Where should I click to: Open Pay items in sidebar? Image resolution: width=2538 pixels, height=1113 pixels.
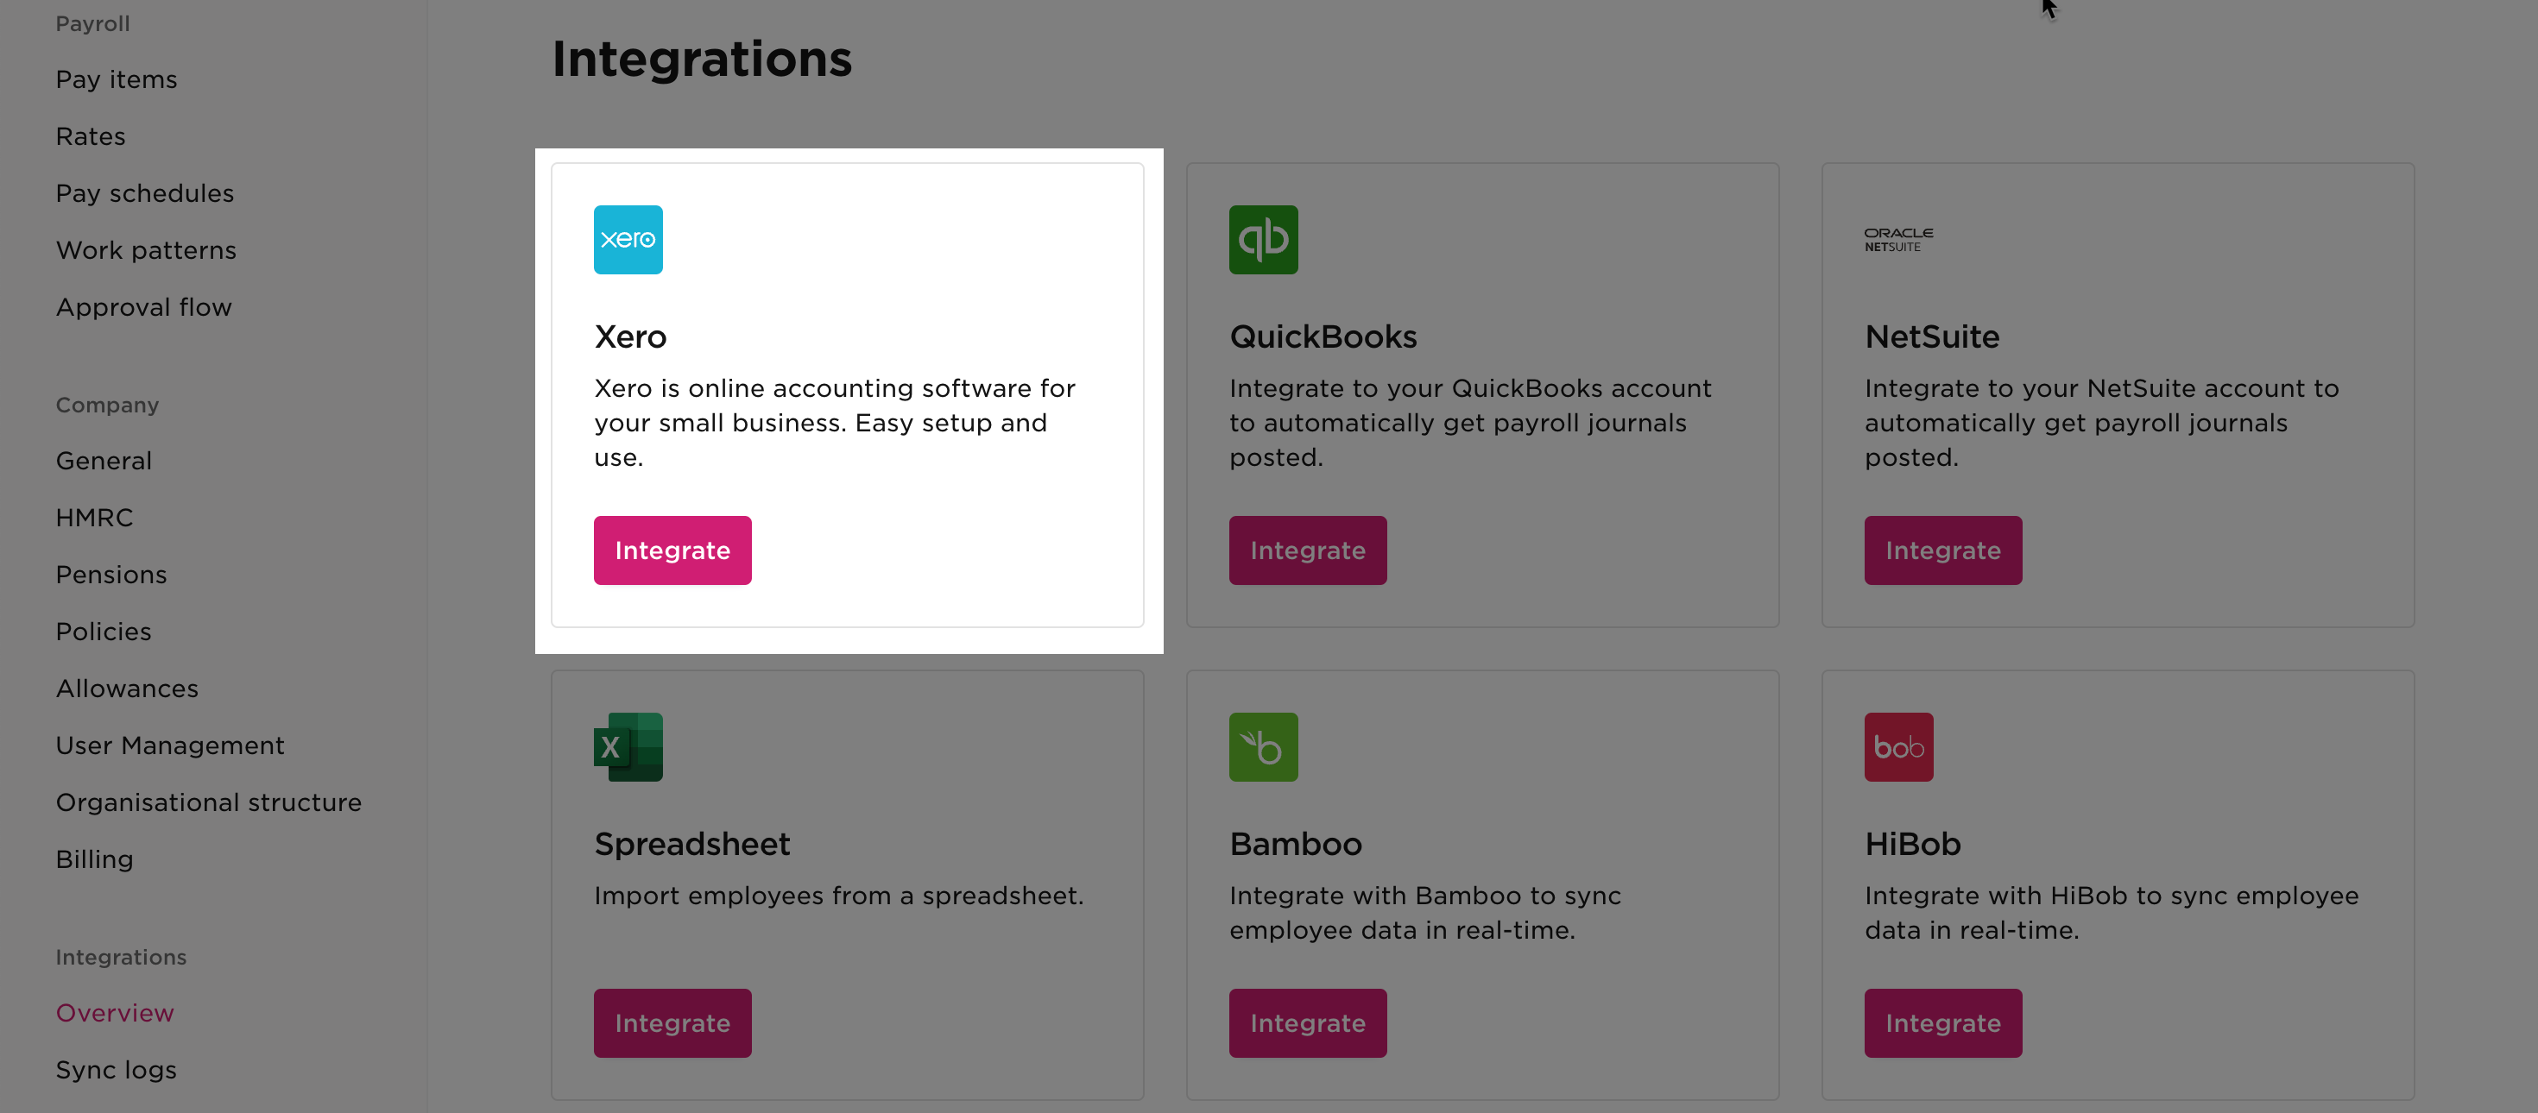(117, 79)
